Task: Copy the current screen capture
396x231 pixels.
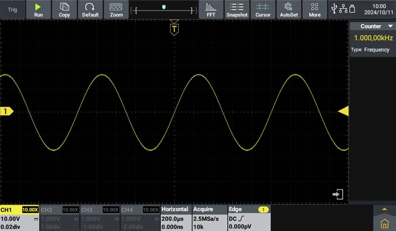Action: click(x=64, y=9)
